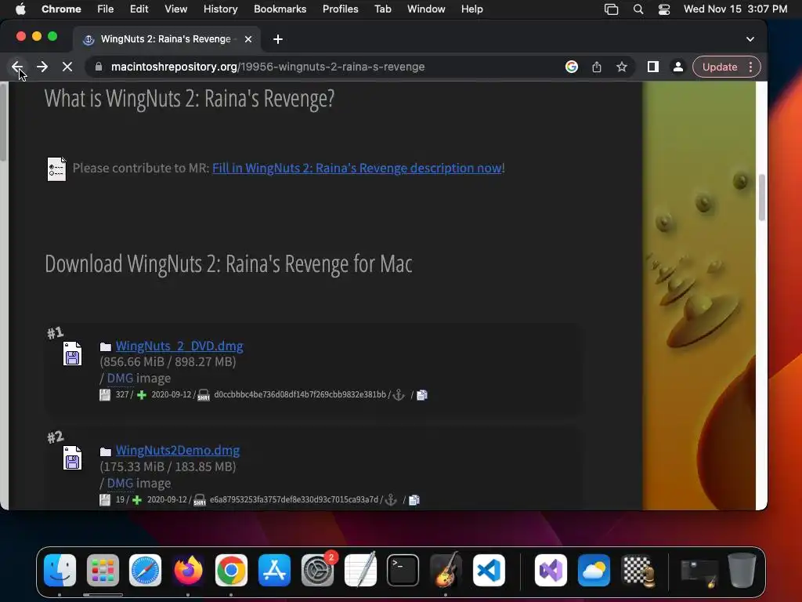Open the Window menu
This screenshot has height=602, width=802.
point(426,9)
